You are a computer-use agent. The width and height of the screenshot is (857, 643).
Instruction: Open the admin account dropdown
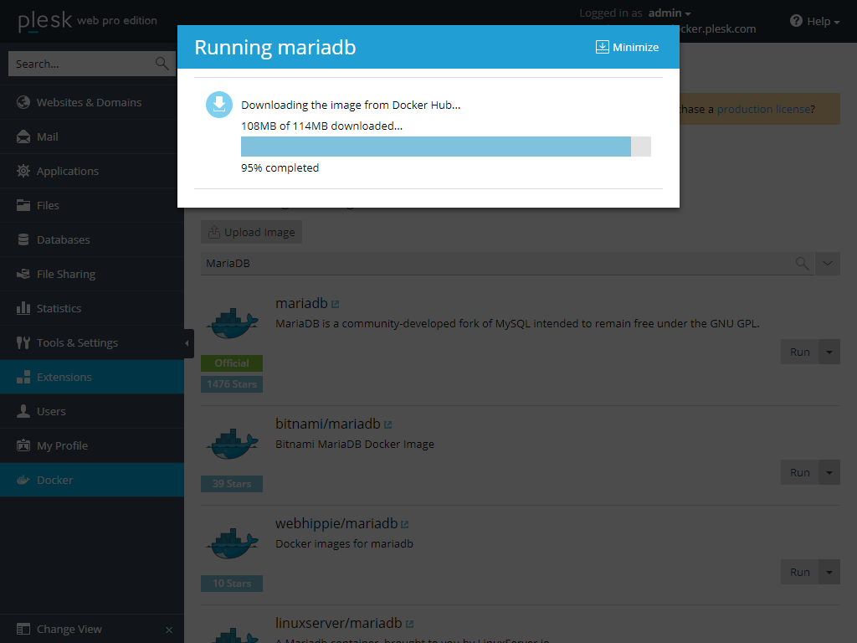(x=670, y=13)
